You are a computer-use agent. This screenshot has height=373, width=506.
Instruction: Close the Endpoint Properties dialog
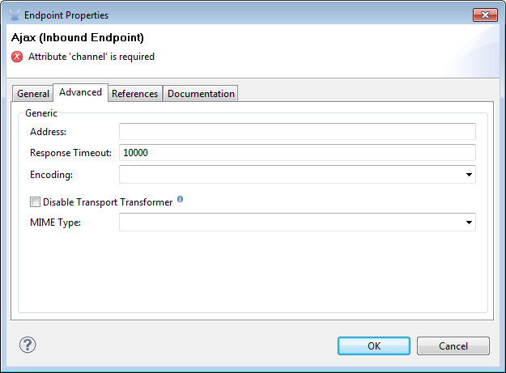pyautogui.click(x=484, y=15)
